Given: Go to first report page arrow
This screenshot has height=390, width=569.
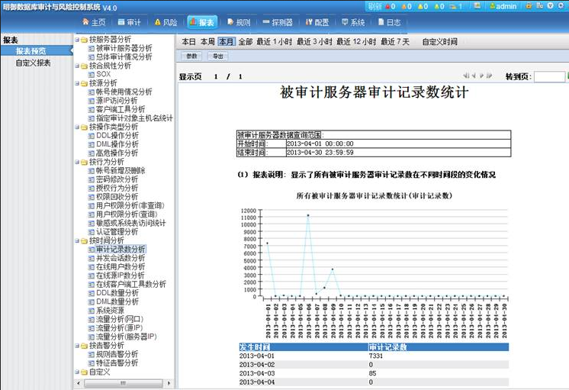Looking at the screenshot, I should [465, 76].
